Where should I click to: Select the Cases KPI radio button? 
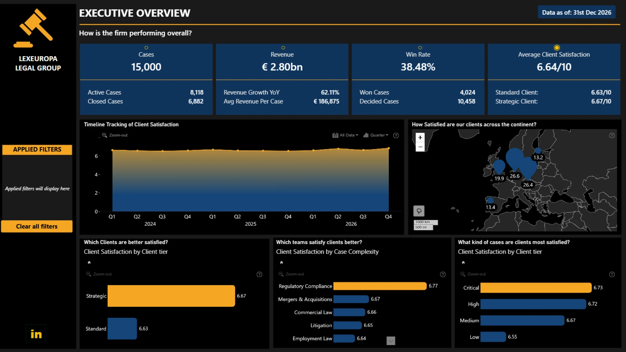(146, 48)
